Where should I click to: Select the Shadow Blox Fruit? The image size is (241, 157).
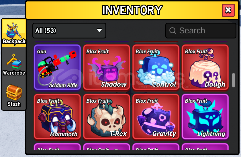coord(107,67)
